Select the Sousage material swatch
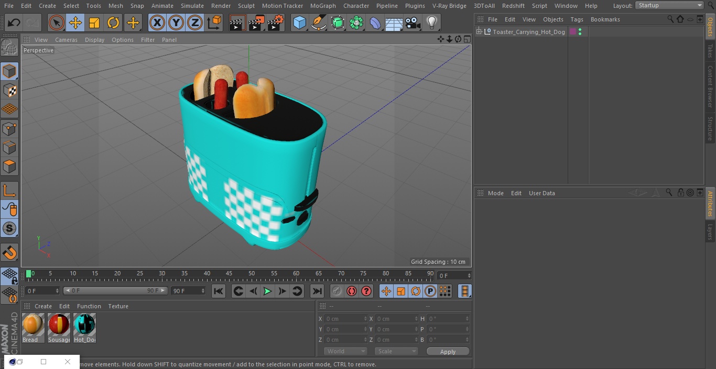This screenshot has height=369, width=716. point(59,328)
